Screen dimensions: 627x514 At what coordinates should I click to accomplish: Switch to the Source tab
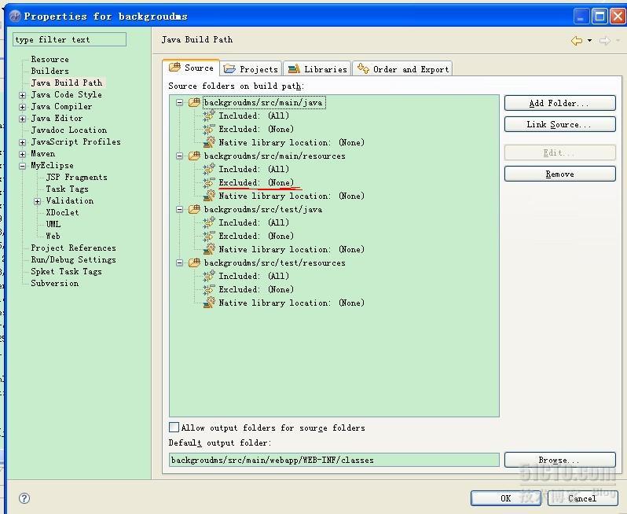coord(191,68)
